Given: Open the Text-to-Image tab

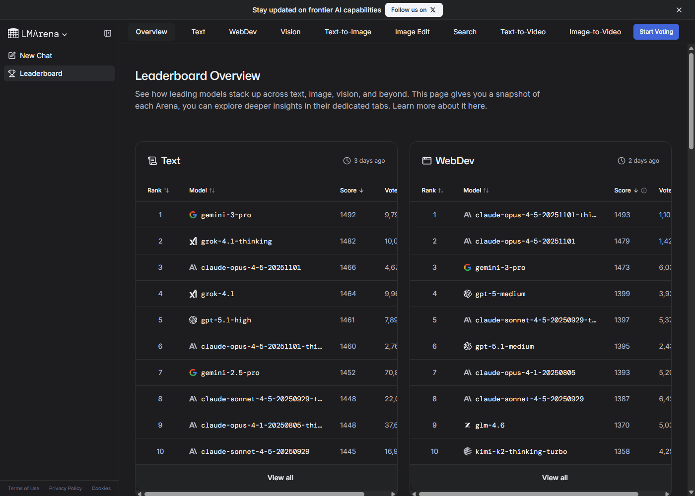Looking at the screenshot, I should click(x=348, y=32).
